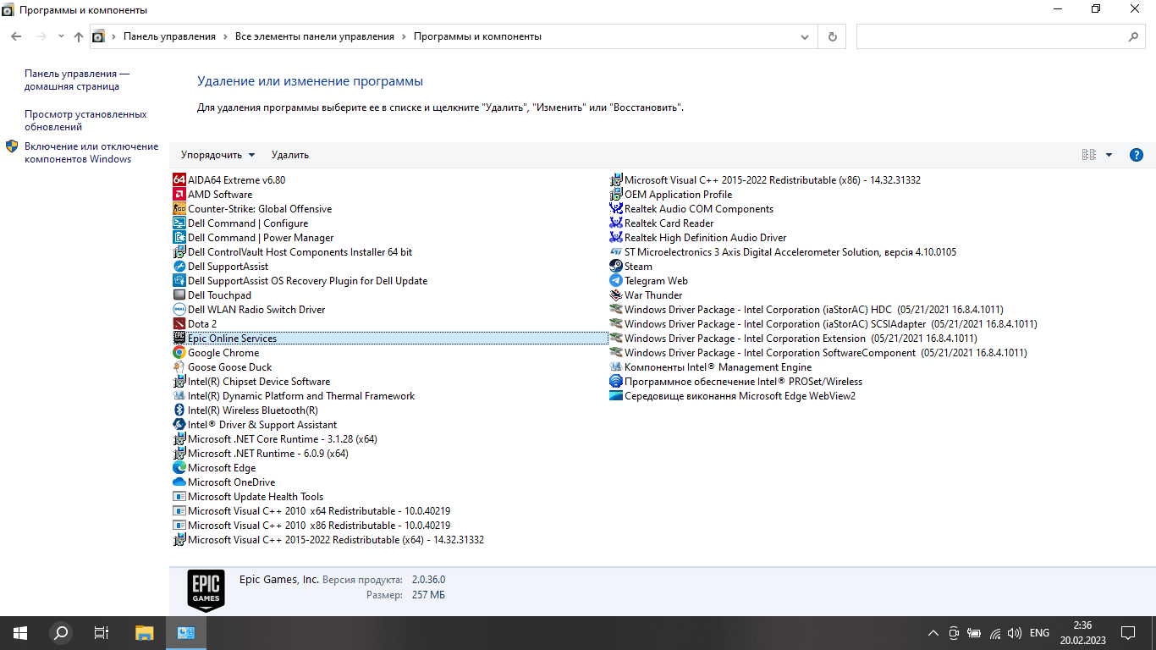Click the Realtek Audio COM Components icon

click(x=615, y=209)
